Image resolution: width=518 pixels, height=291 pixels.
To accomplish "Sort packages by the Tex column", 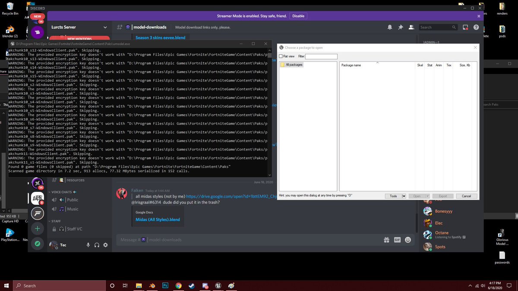I will pyautogui.click(x=449, y=65).
